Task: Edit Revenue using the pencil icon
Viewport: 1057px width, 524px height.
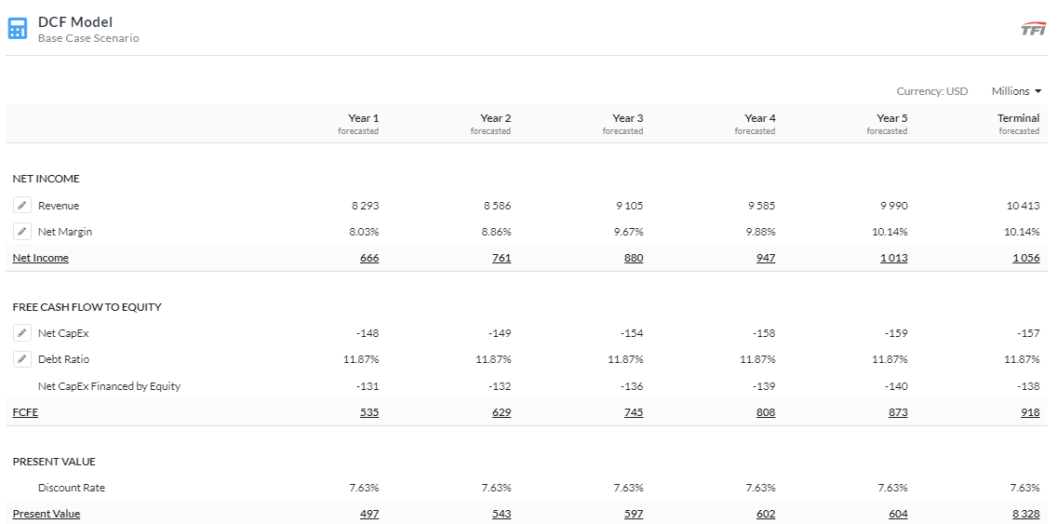Action: [22, 206]
